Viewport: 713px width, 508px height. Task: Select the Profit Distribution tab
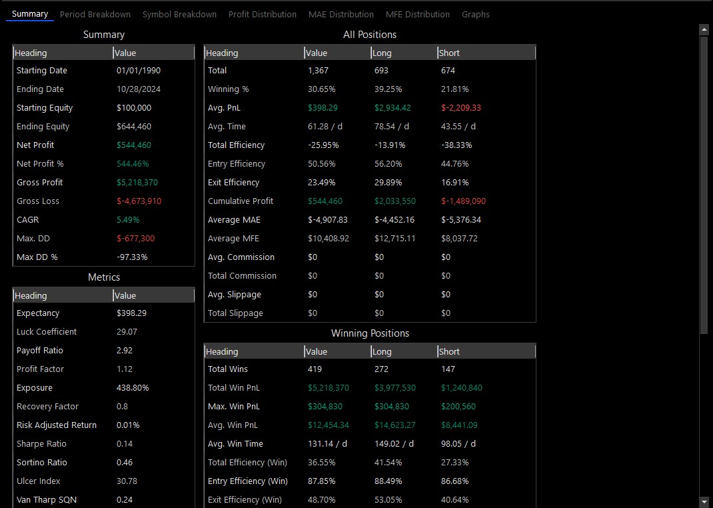coord(262,14)
